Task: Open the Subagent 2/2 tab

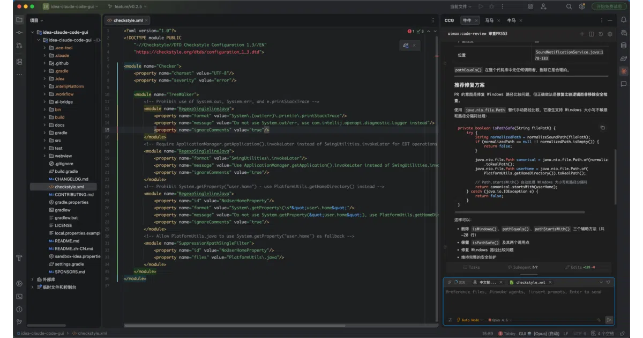Action: (x=522, y=267)
